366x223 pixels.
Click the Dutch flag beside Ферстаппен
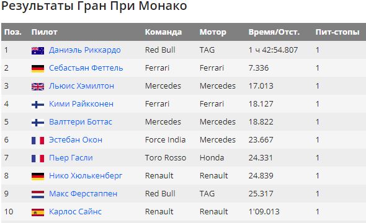38,195
